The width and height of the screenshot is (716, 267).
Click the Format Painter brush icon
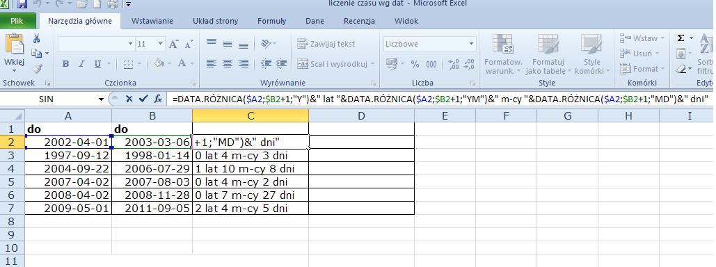[37, 68]
